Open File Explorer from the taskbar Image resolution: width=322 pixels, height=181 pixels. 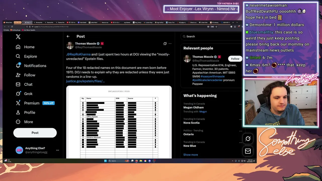pos(141,161)
